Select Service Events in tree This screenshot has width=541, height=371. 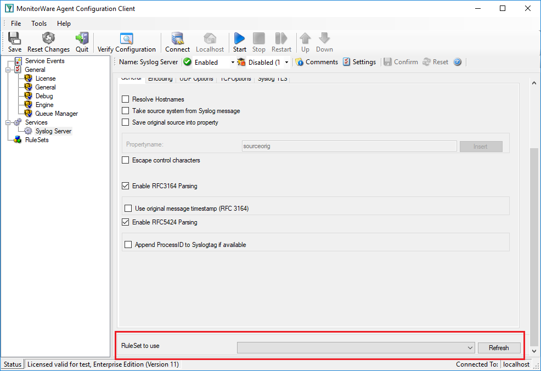coord(44,61)
